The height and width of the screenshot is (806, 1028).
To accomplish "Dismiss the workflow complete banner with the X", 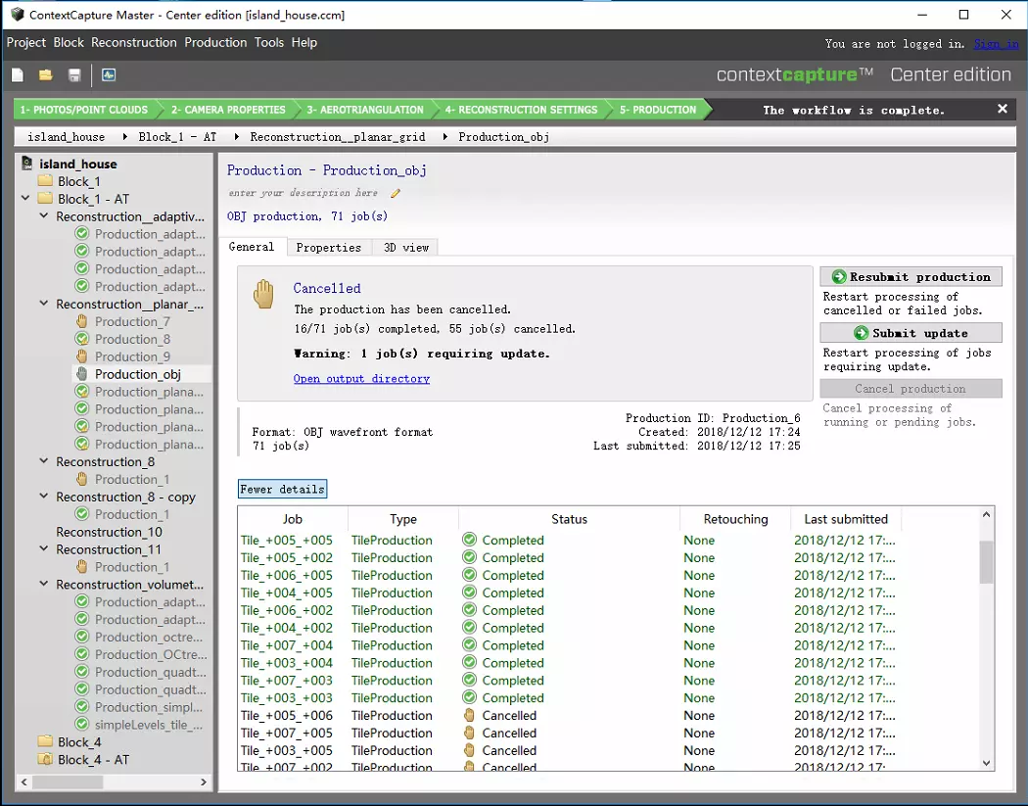I will [x=1003, y=109].
